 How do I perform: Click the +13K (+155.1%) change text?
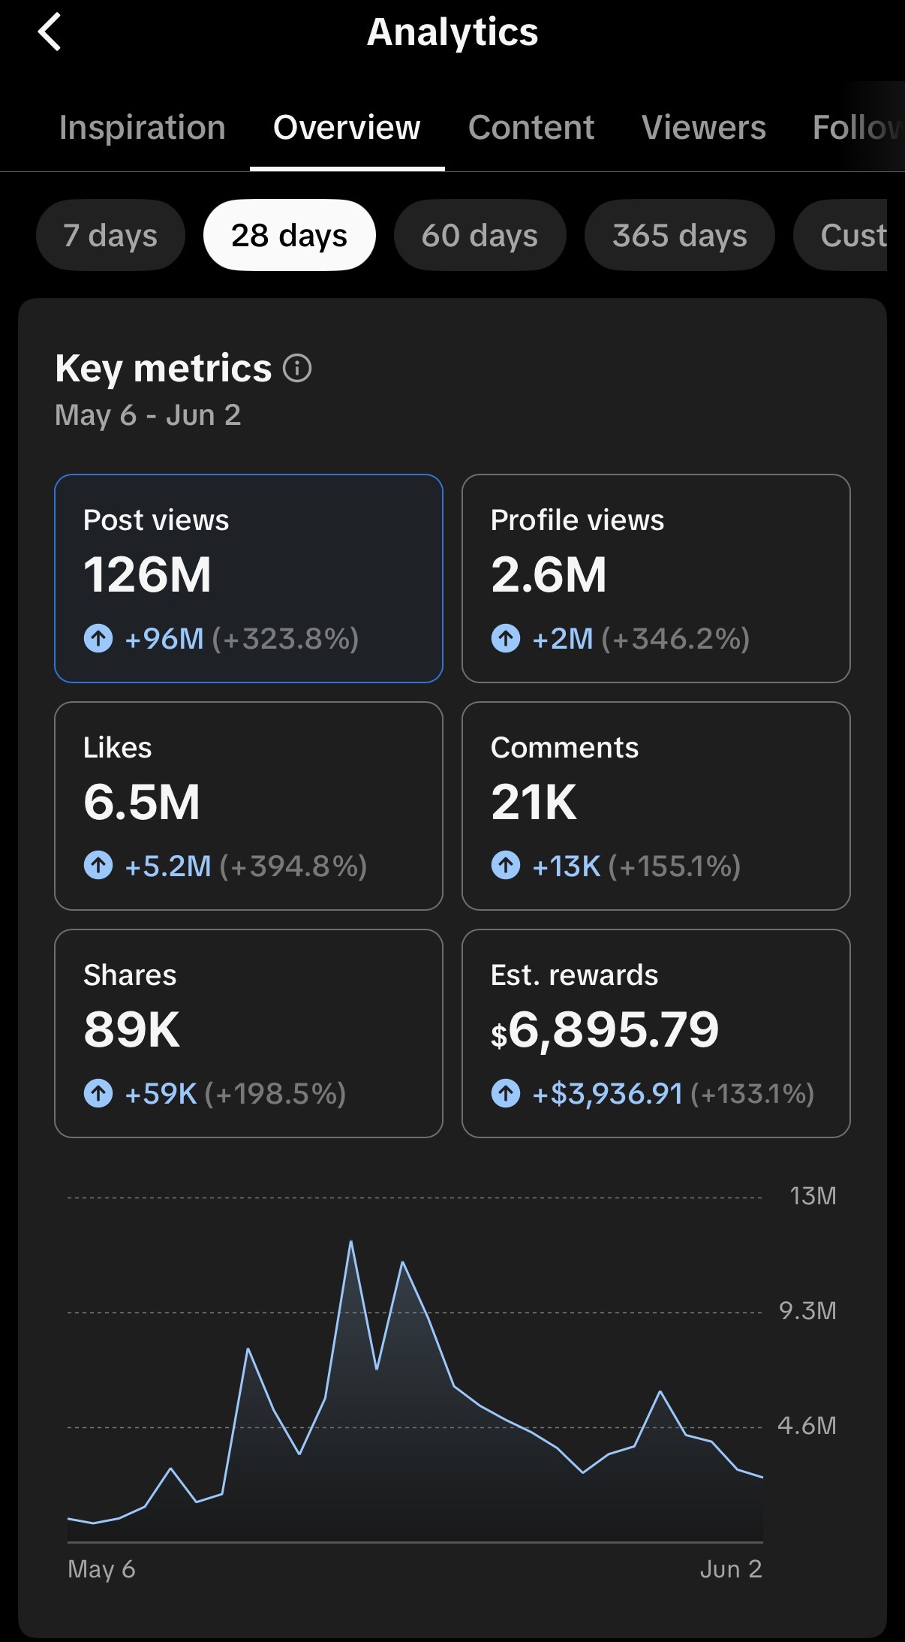point(636,866)
